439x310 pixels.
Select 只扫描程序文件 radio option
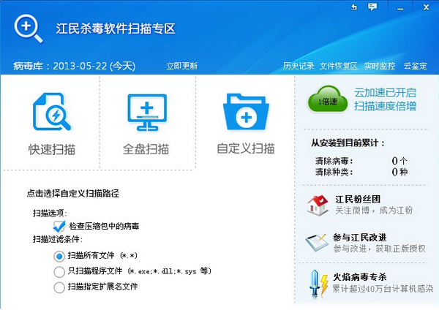[x=59, y=272]
